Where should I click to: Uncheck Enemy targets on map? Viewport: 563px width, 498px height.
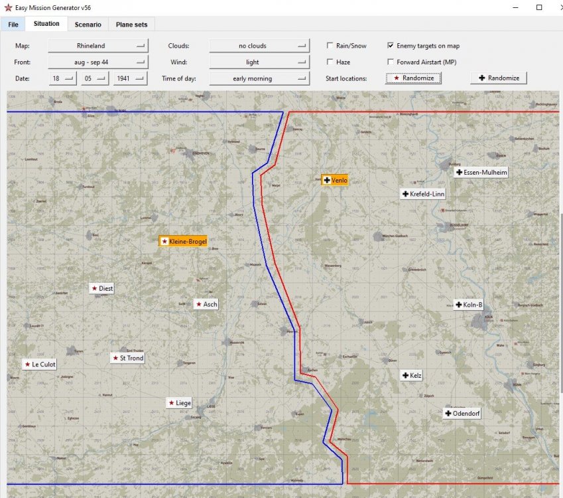coord(391,46)
